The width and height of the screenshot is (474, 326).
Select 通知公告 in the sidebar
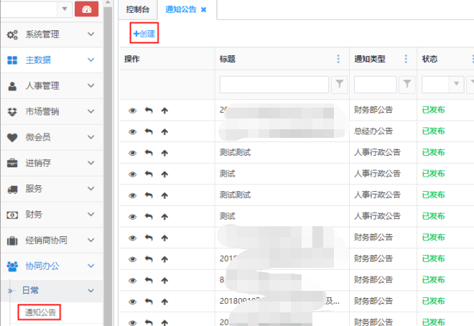(39, 312)
